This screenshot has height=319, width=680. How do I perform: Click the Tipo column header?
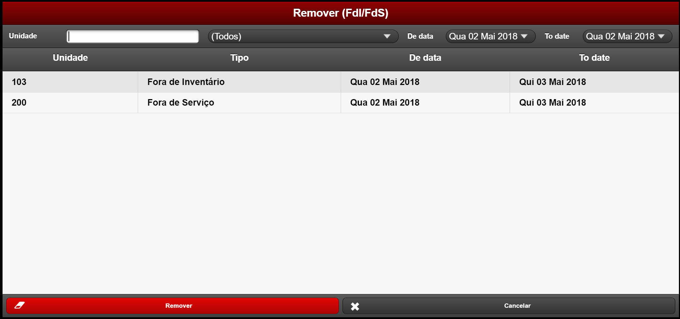239,58
